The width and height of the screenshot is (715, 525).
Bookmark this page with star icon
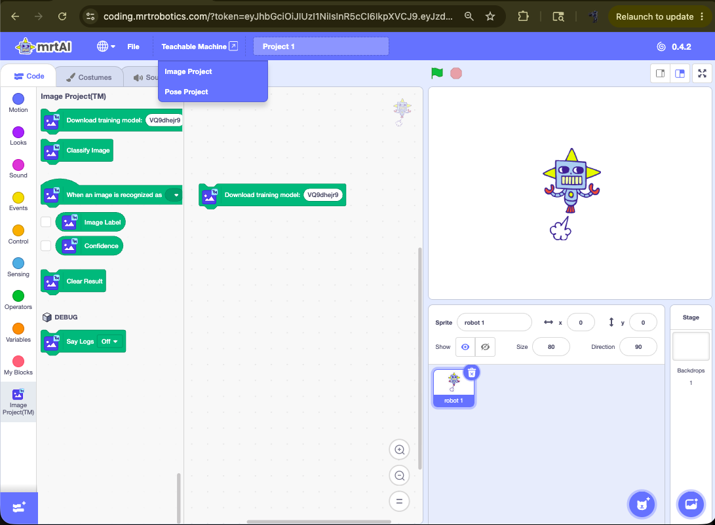click(490, 16)
